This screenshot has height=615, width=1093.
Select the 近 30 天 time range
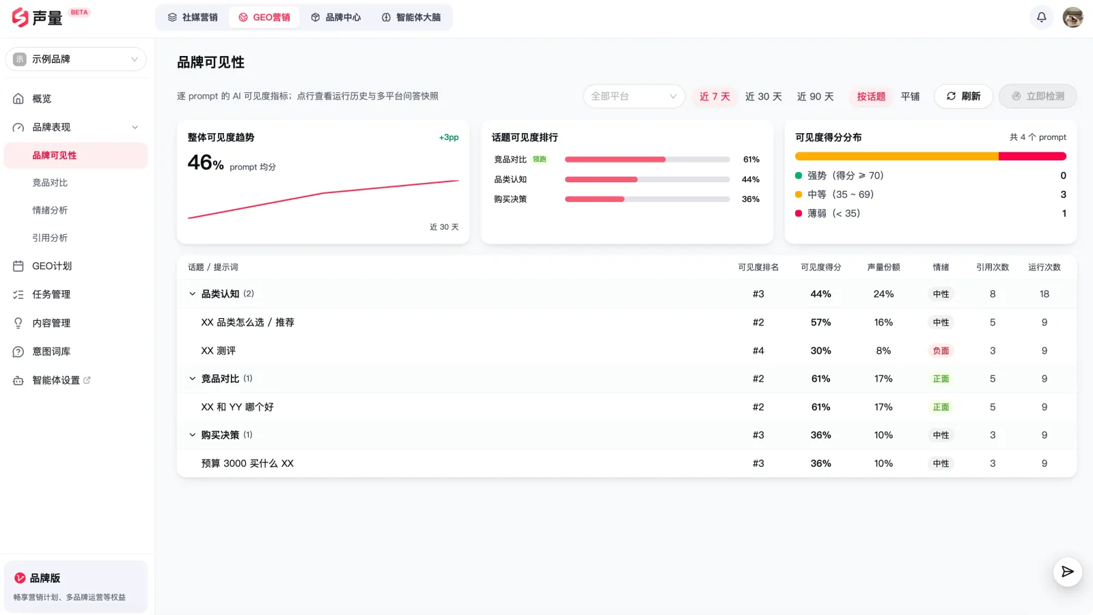click(763, 97)
